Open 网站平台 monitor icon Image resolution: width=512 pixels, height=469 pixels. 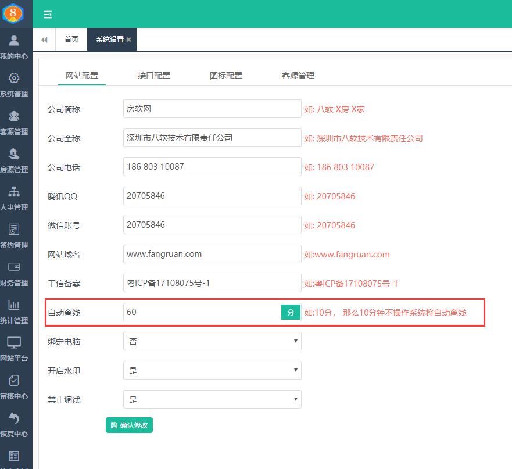(x=14, y=342)
